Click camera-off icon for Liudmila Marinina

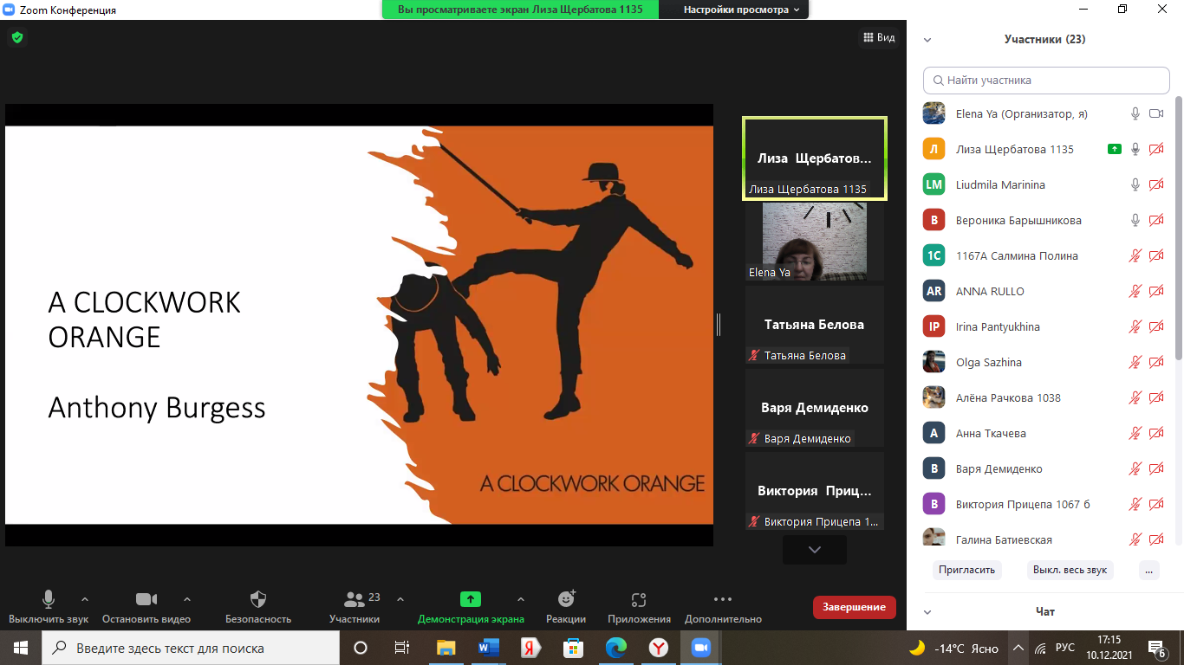pos(1156,184)
